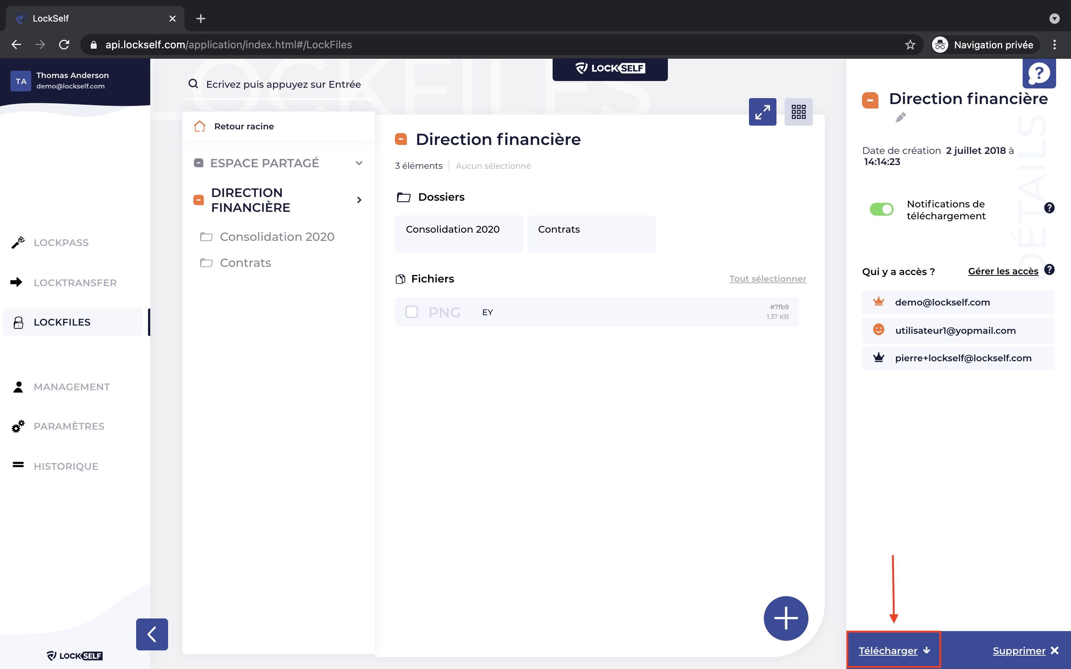Toggle Notifications de téléchargement switch
Image resolution: width=1071 pixels, height=669 pixels.
click(x=881, y=209)
